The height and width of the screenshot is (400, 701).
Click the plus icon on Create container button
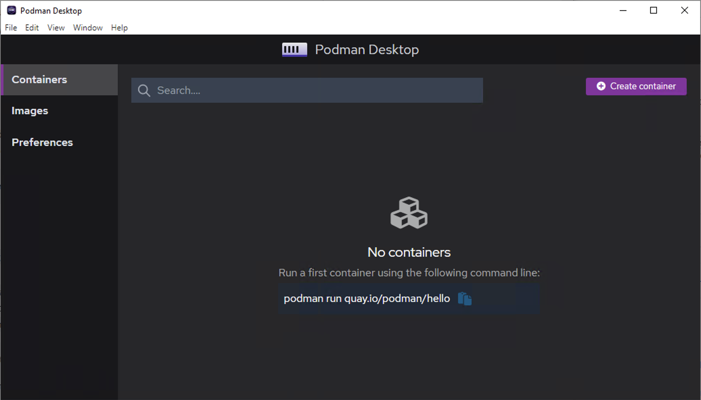coord(601,86)
